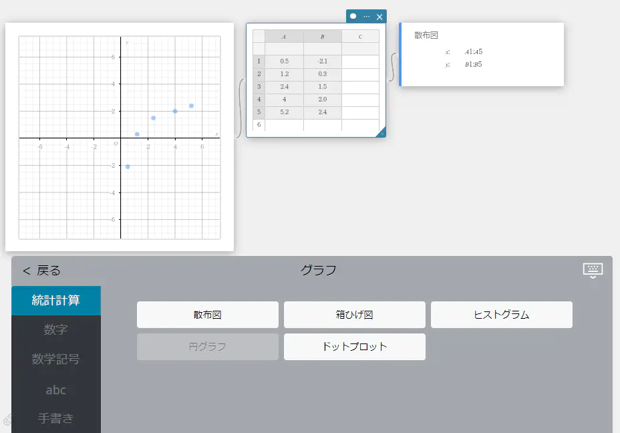Image resolution: width=620 pixels, height=433 pixels.
Task: Insert a ドットプロット dot plot
Action: click(354, 347)
